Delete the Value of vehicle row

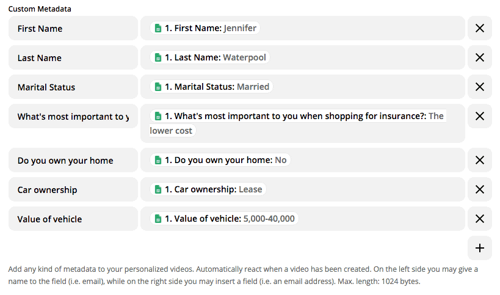tap(479, 219)
